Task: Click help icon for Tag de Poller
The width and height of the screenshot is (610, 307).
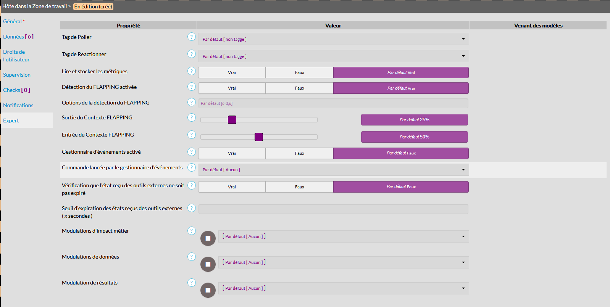Action: (x=192, y=37)
